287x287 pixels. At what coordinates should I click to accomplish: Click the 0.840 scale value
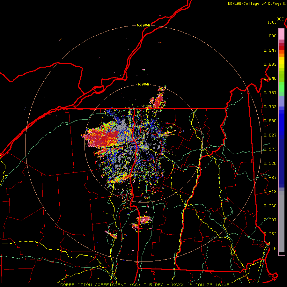(270, 78)
